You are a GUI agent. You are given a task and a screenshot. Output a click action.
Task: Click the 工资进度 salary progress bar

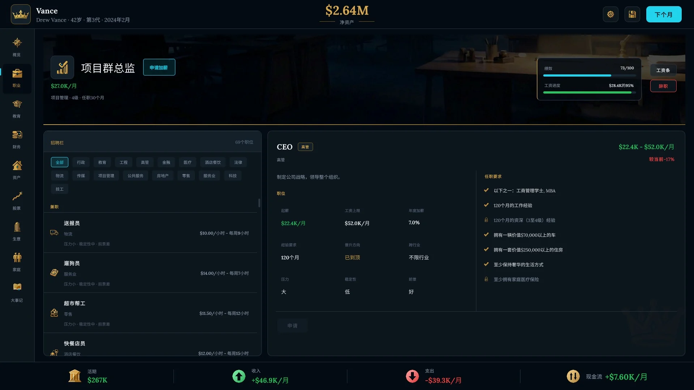click(x=590, y=92)
